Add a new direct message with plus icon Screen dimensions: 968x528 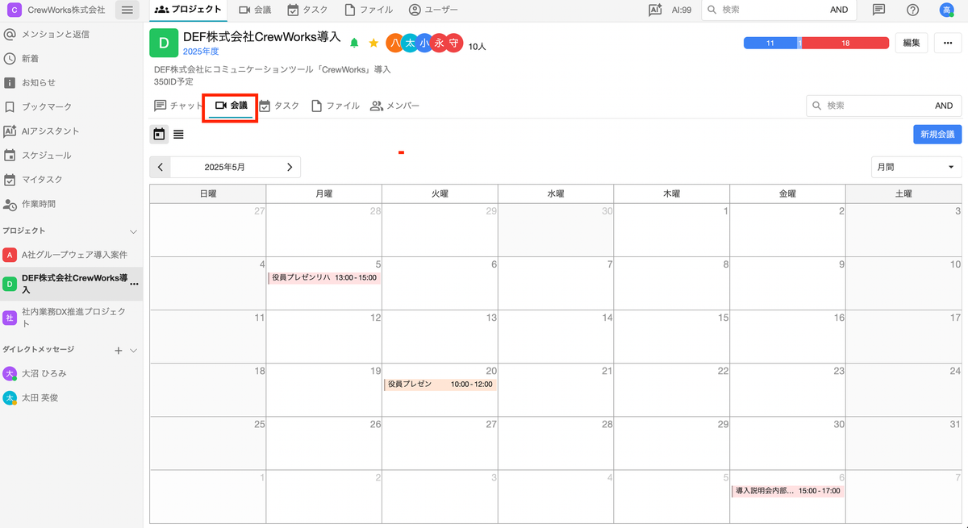point(119,350)
